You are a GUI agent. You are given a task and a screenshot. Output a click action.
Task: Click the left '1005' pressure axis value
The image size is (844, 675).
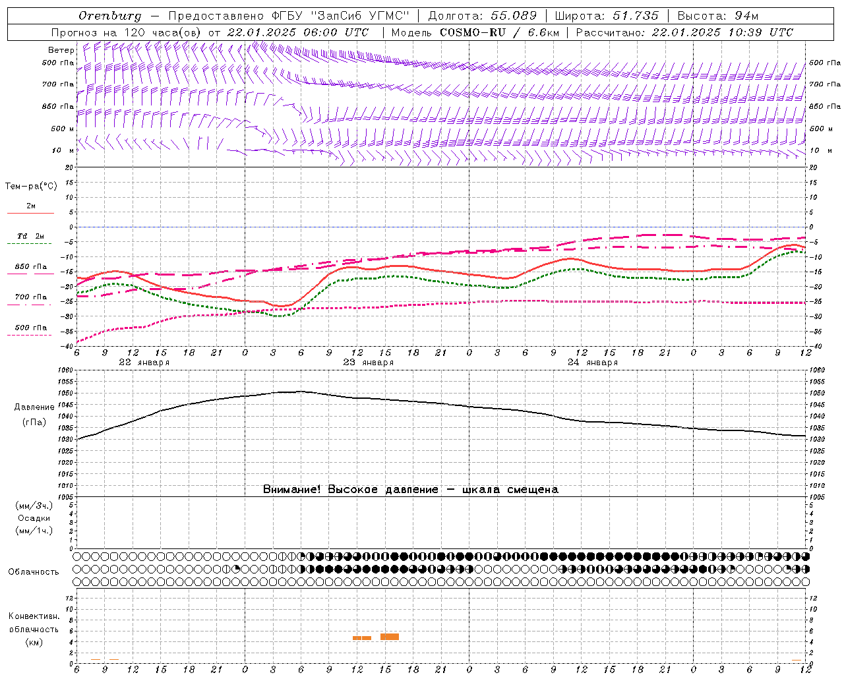tap(66, 496)
